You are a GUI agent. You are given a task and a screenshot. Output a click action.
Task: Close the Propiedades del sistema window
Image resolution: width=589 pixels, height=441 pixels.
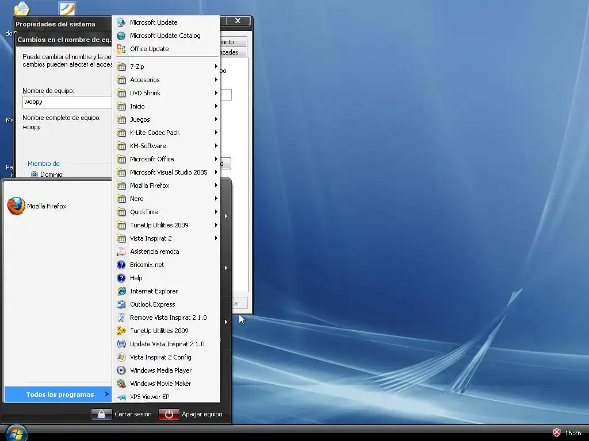point(238,21)
